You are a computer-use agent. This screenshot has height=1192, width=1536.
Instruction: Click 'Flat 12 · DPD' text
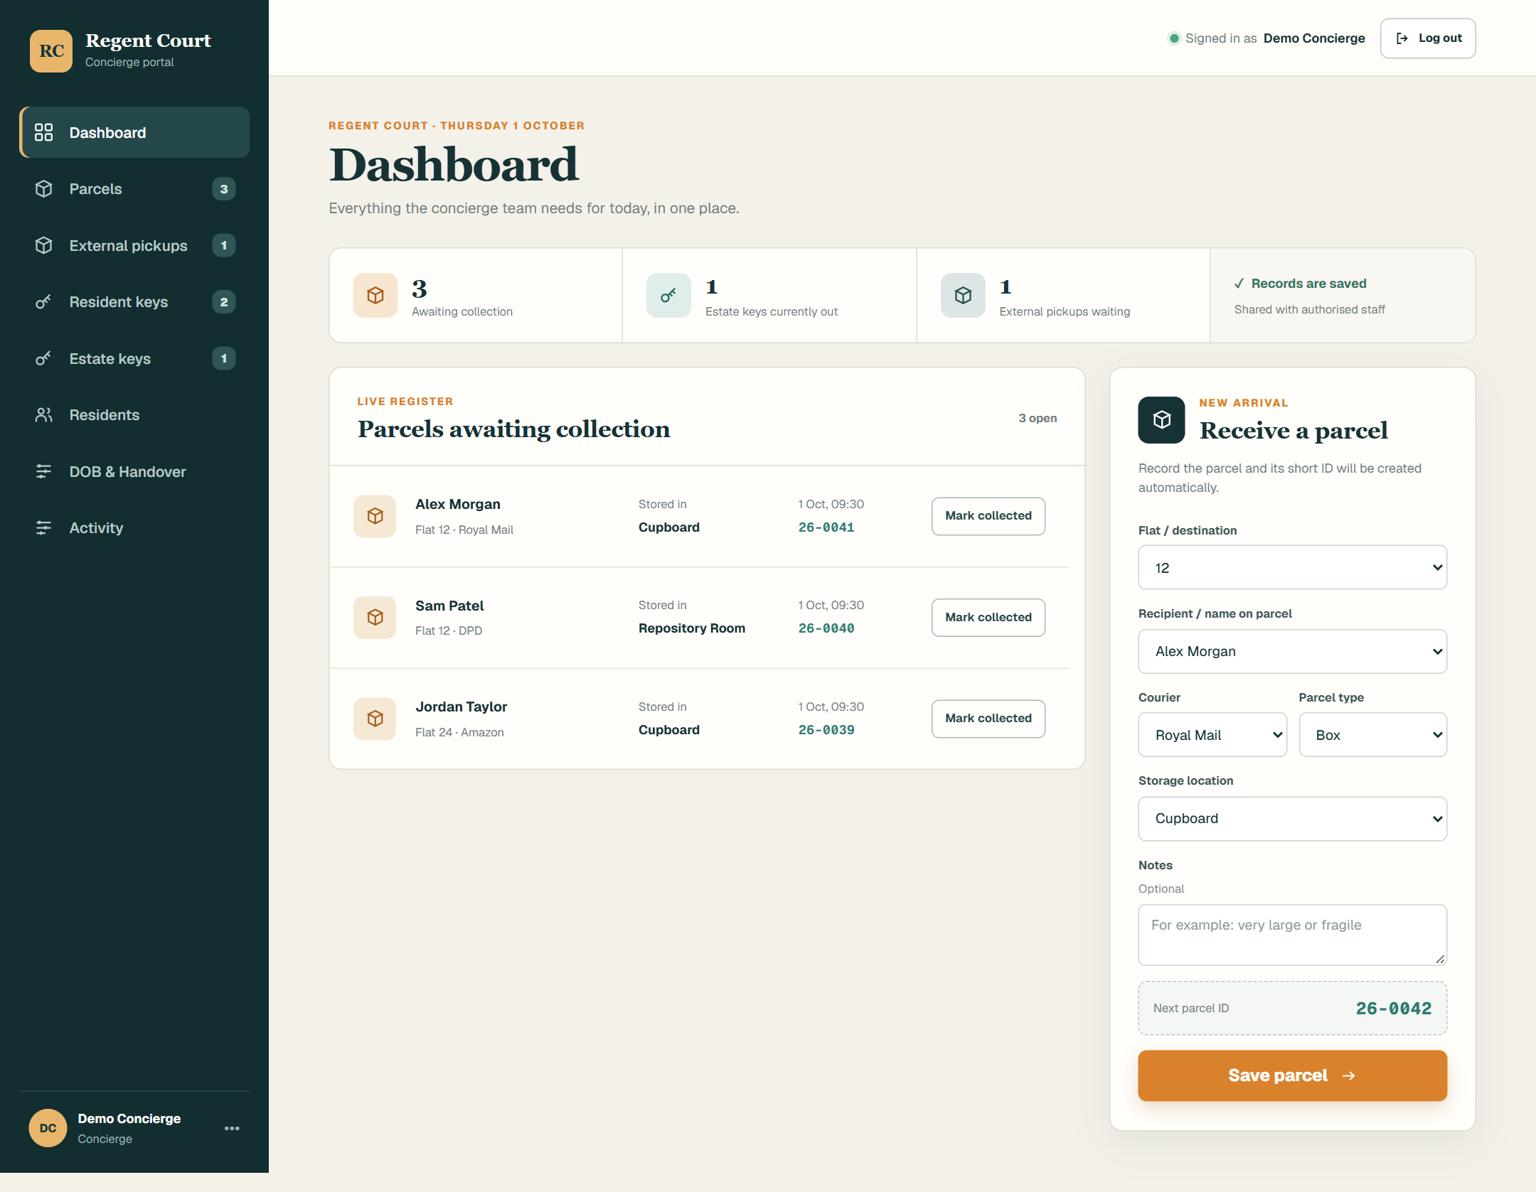[449, 630]
